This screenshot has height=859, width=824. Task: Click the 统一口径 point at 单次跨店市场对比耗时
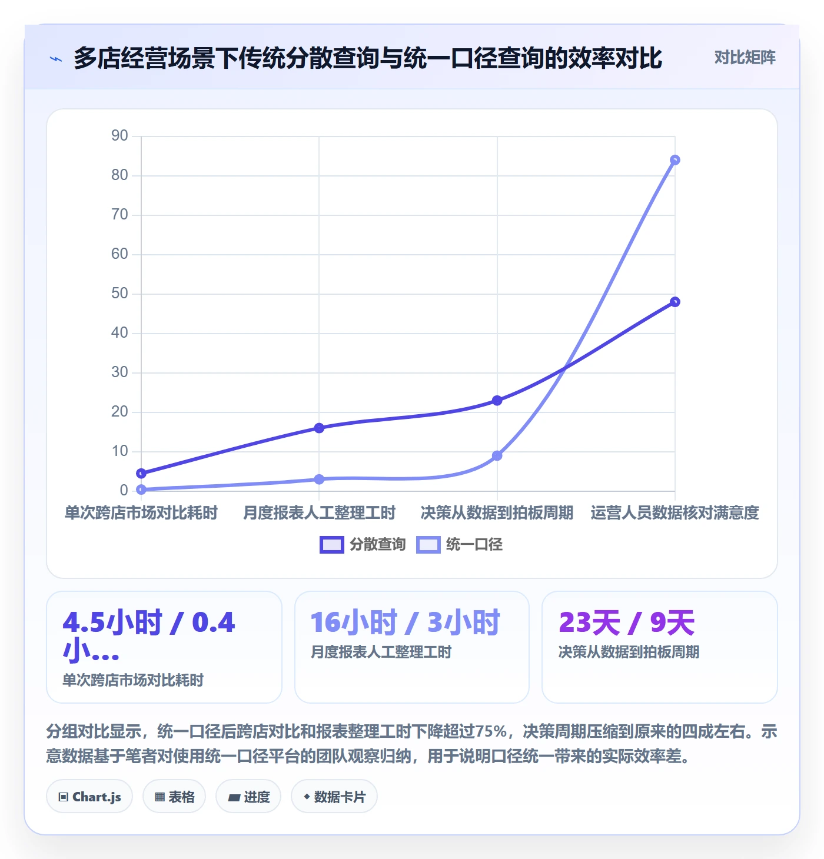[141, 490]
